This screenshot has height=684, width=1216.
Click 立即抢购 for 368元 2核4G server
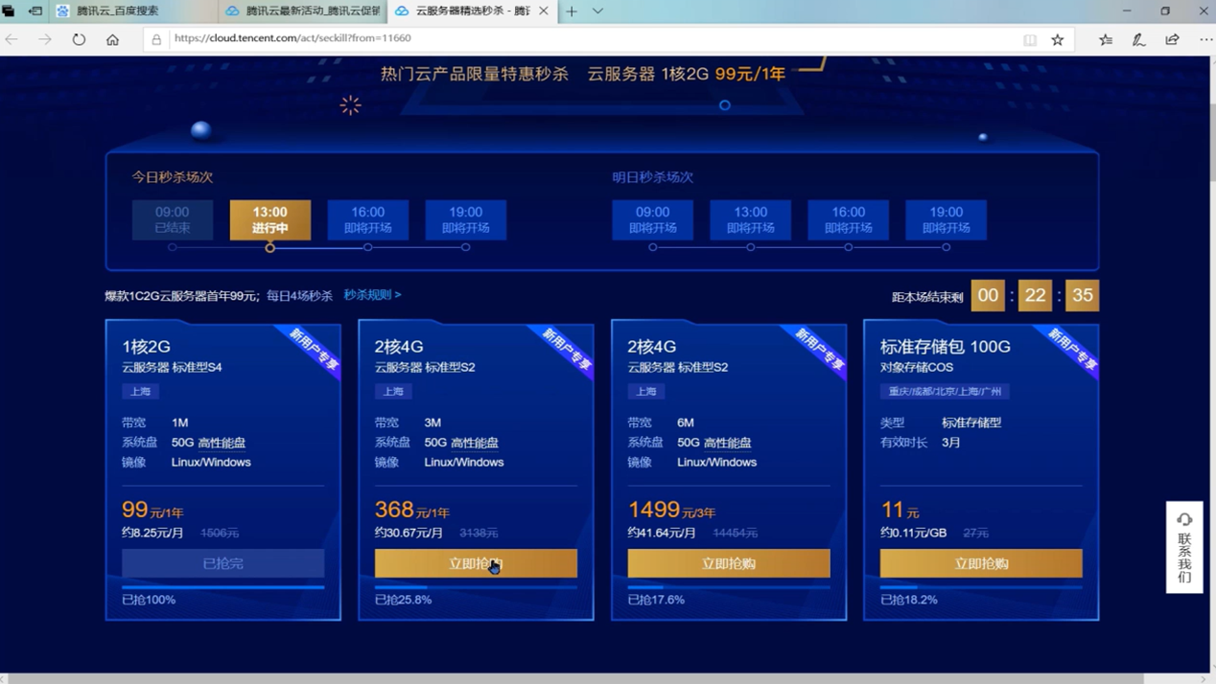click(x=476, y=563)
